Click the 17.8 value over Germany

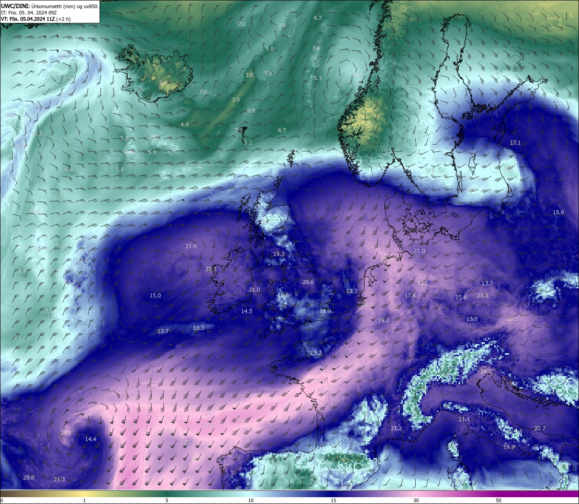tap(410, 295)
